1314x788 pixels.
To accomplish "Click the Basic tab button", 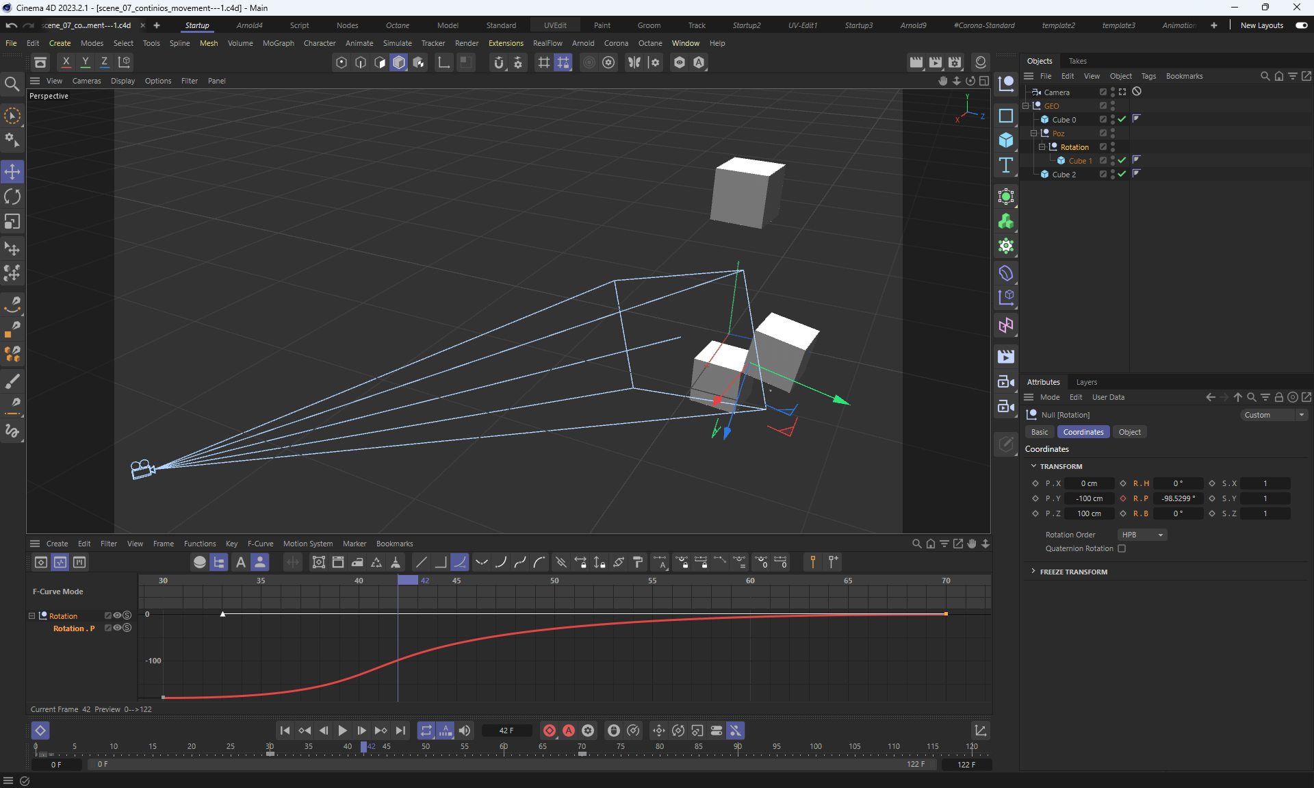I will tap(1039, 432).
